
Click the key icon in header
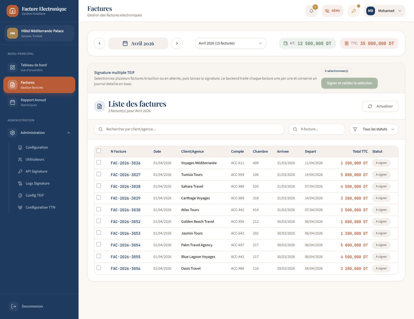(x=353, y=11)
